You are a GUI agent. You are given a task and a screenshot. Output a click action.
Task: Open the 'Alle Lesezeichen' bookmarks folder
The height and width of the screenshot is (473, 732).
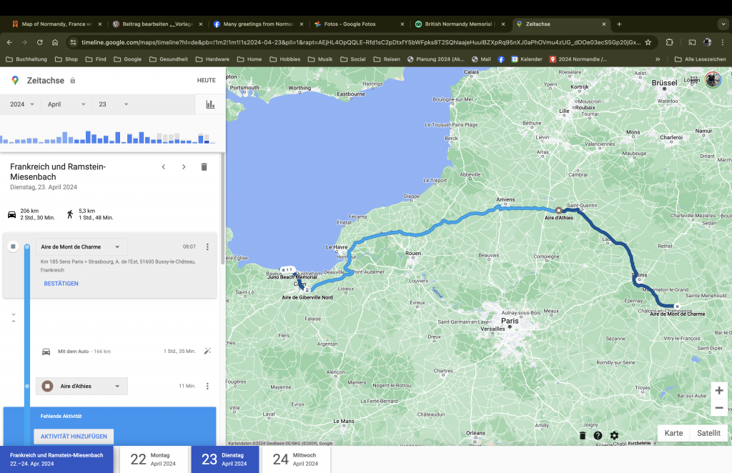[x=701, y=59]
